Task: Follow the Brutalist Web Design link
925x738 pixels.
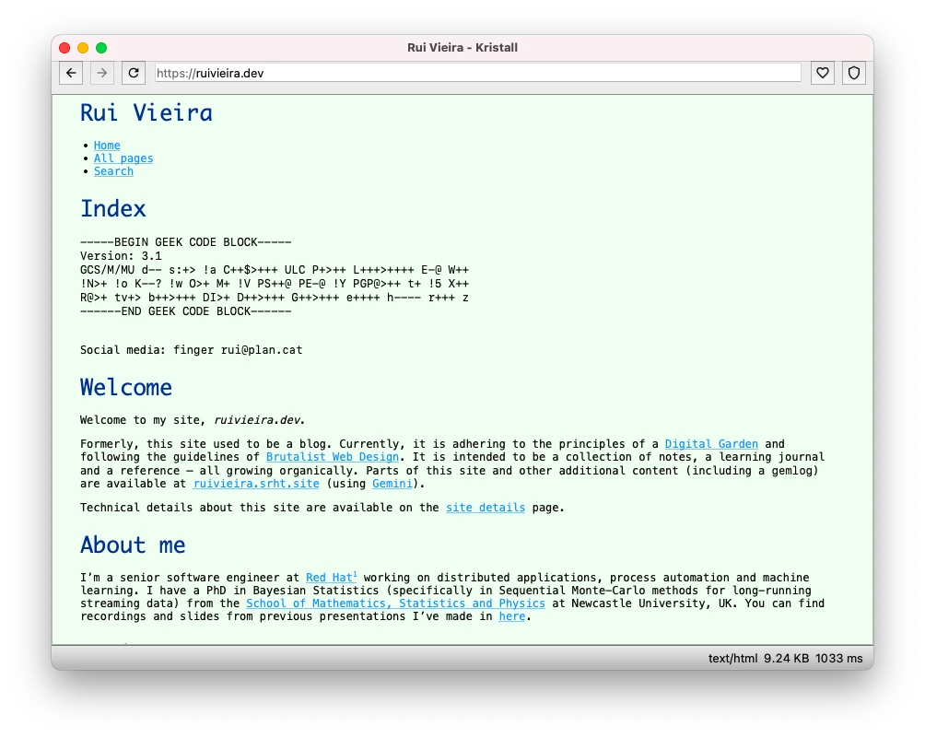Action: point(332,457)
